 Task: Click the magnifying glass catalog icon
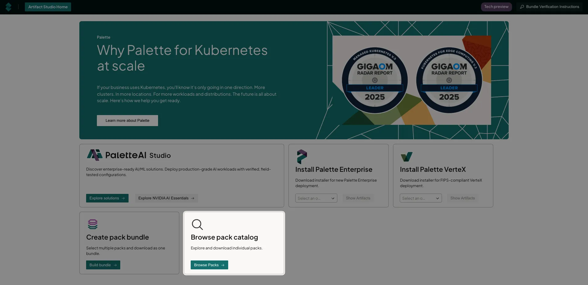click(x=197, y=224)
